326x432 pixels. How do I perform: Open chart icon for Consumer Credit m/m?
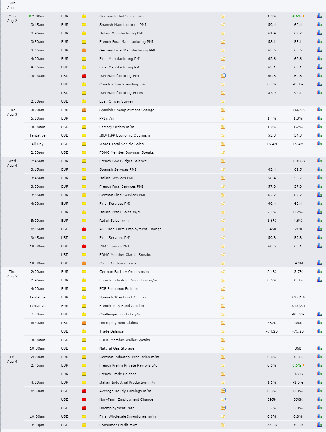(319, 425)
